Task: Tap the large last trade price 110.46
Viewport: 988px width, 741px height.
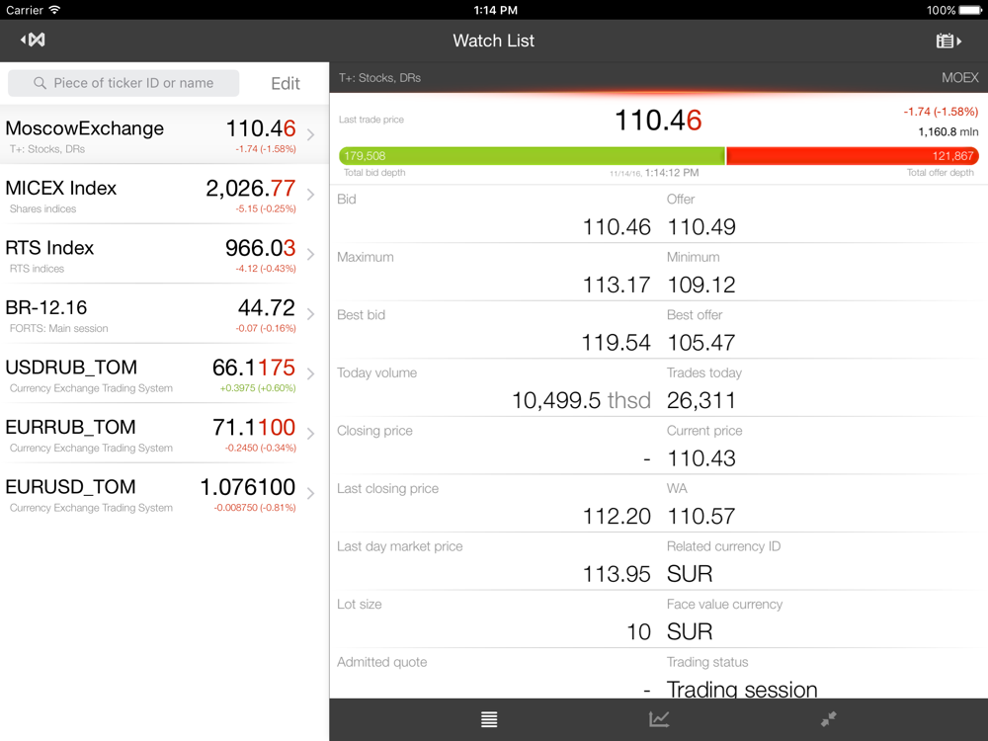Action: point(658,121)
